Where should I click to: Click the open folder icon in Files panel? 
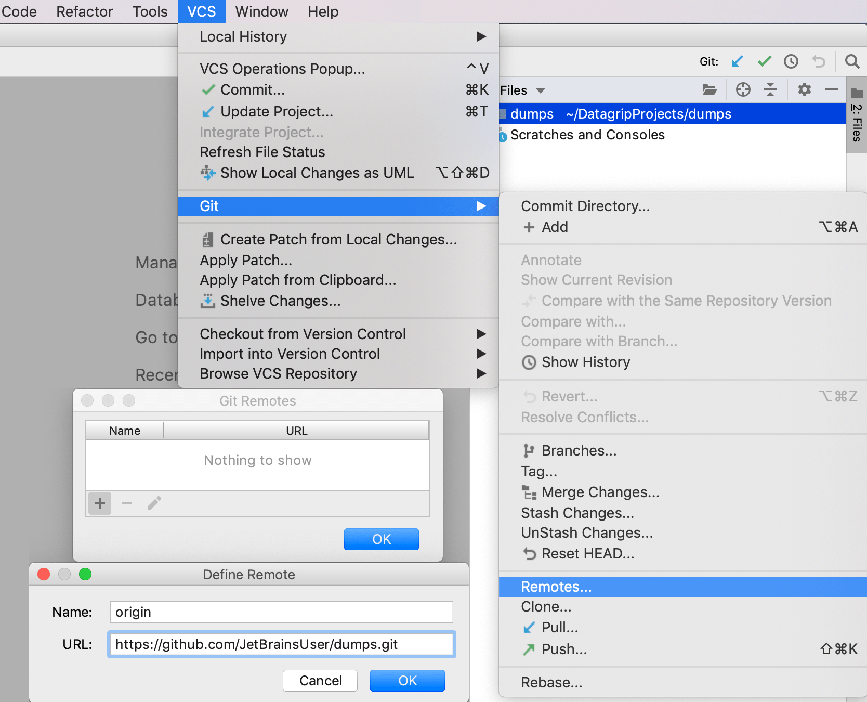[x=710, y=90]
